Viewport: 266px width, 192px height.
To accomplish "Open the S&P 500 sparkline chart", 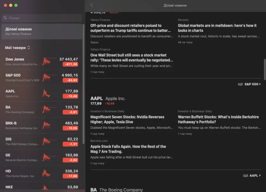I will tap(49, 77).
